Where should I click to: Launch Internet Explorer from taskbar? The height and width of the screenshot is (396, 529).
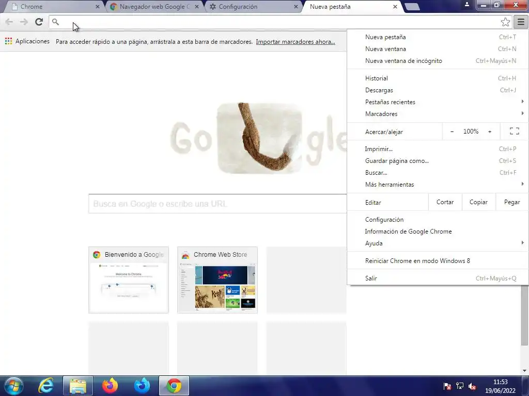(x=46, y=386)
